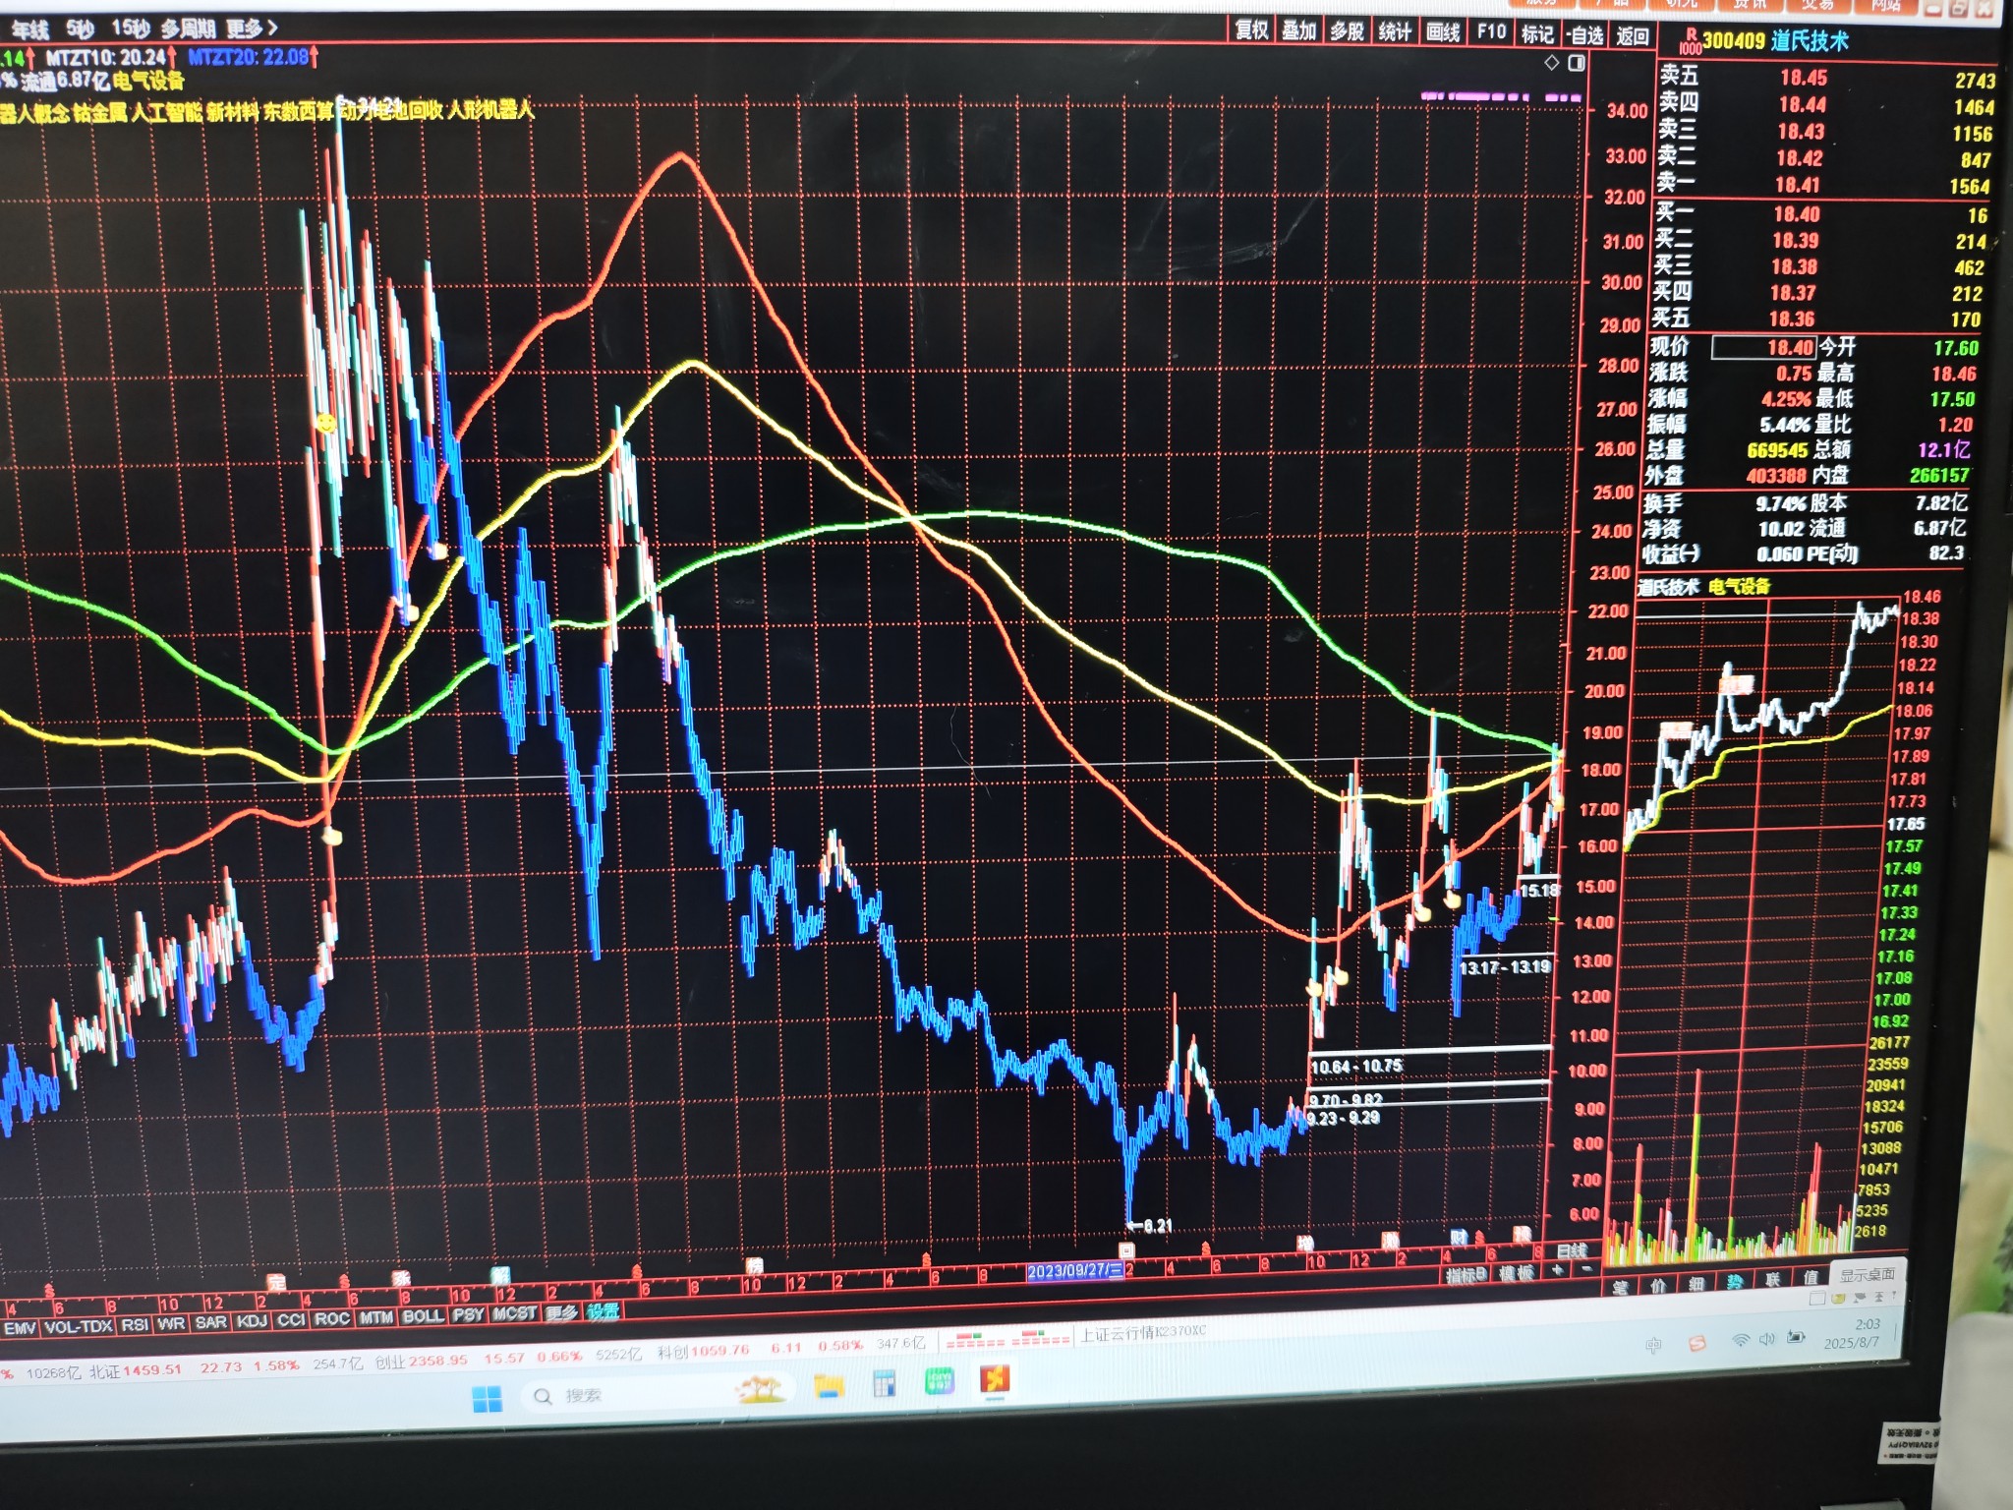Select the EMV indicator tab
Viewport: 2013px width, 1510px height.
click(x=20, y=1327)
